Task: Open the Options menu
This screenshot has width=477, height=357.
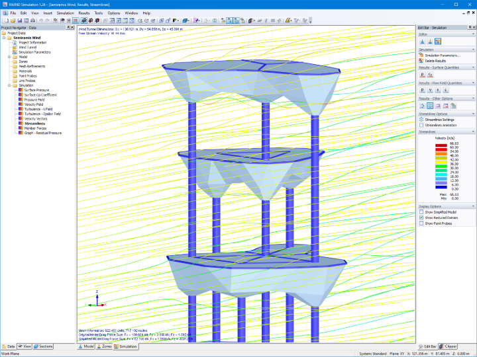Action: [x=114, y=13]
